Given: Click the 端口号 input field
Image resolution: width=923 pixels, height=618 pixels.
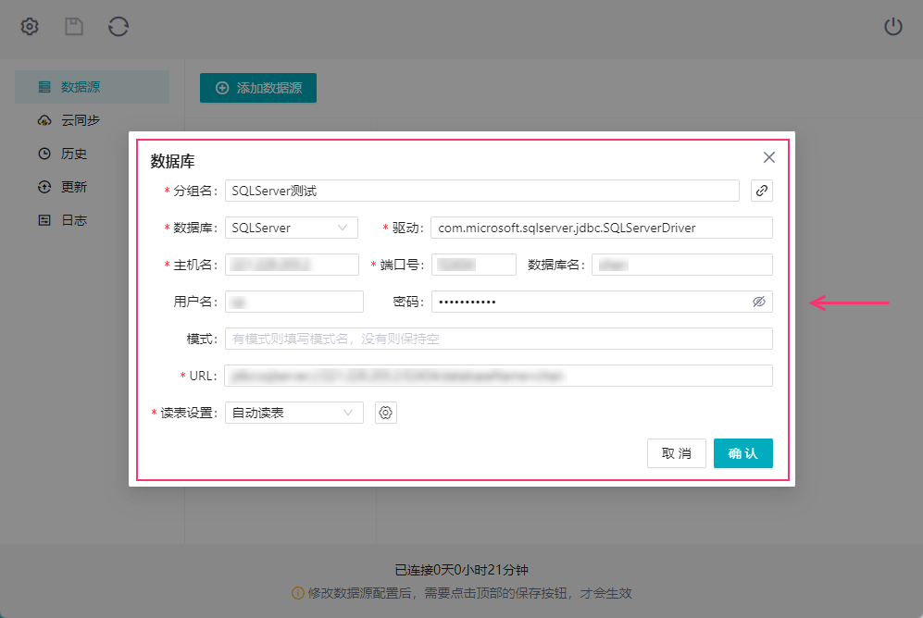Looking at the screenshot, I should 474,265.
